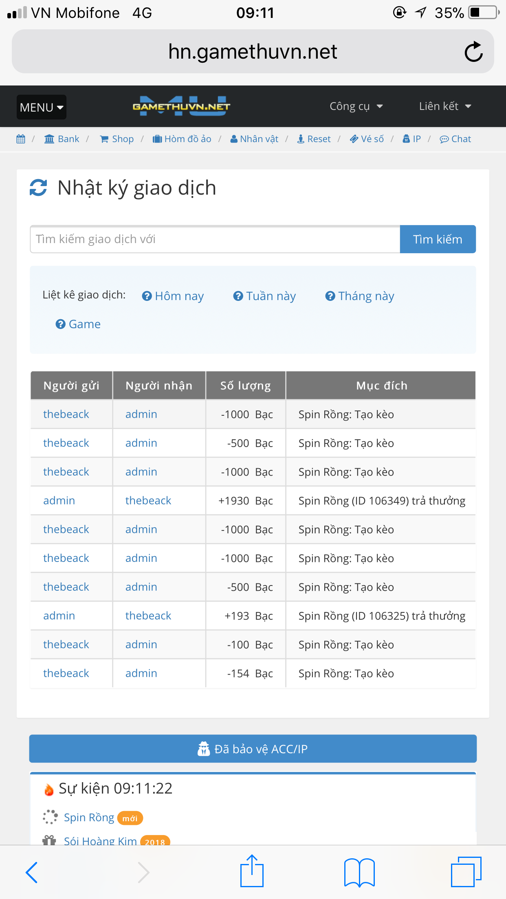Click into the Tìm kiếm giao dịch với field

(x=215, y=239)
